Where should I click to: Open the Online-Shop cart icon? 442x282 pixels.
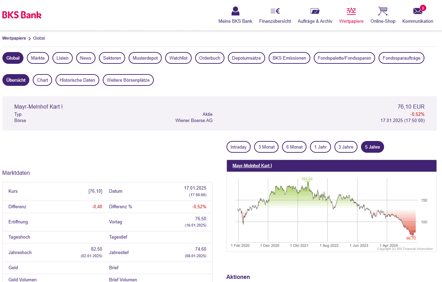[383, 11]
